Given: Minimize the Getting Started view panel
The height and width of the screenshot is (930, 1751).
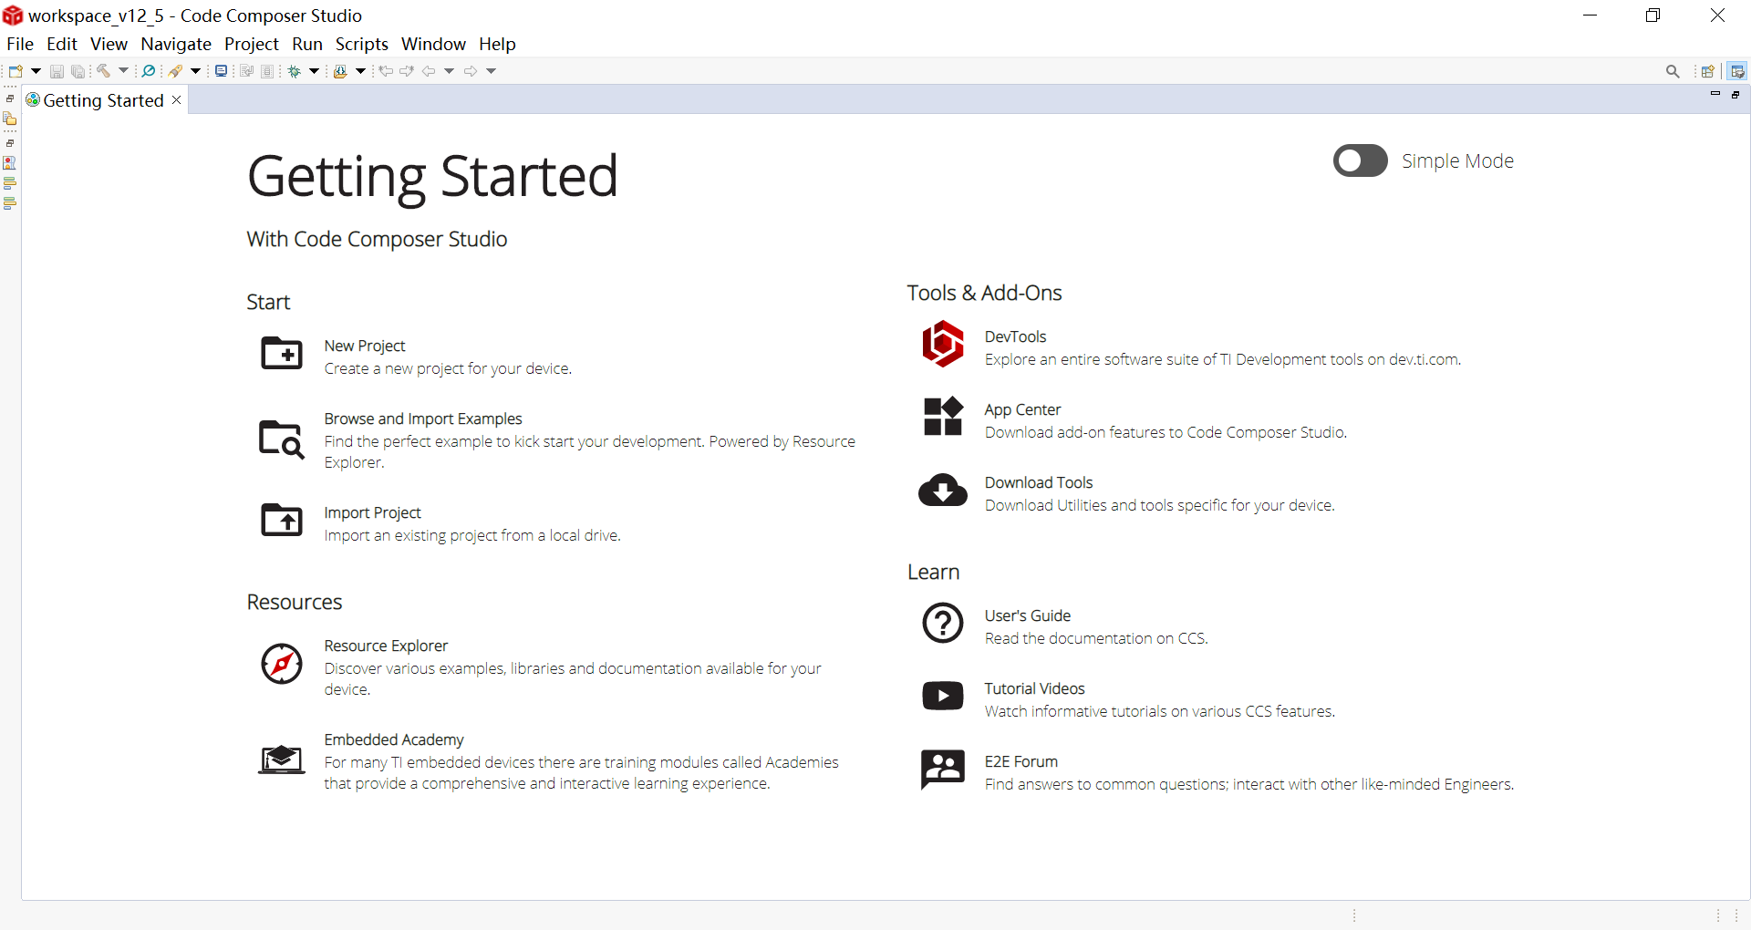Looking at the screenshot, I should 1715,94.
